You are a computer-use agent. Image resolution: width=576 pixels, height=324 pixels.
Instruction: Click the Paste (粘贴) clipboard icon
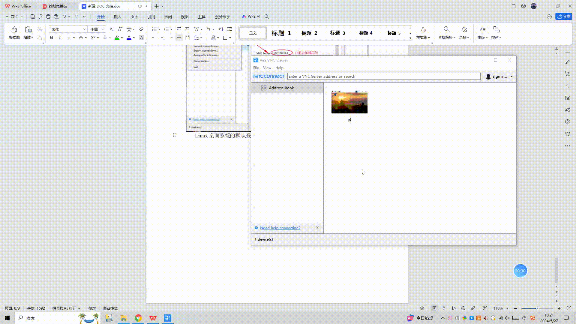[28, 30]
